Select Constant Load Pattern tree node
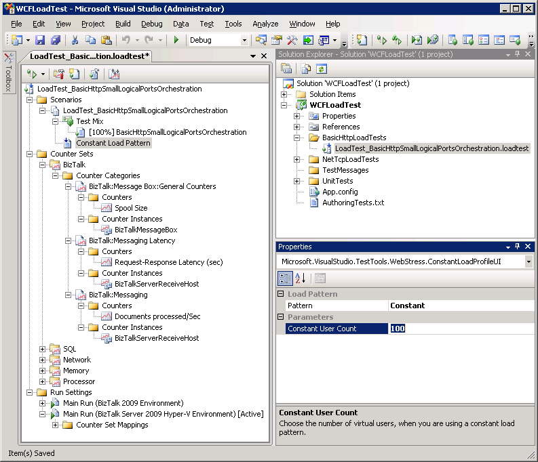The height and width of the screenshot is (462, 538). [113, 143]
